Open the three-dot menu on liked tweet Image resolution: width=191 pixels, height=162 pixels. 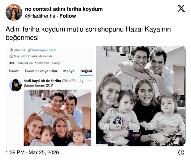(x=89, y=81)
